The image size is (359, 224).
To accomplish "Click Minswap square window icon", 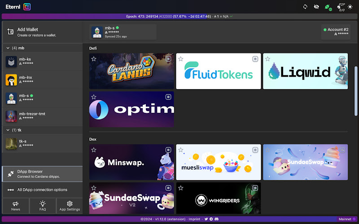I will [x=168, y=150].
